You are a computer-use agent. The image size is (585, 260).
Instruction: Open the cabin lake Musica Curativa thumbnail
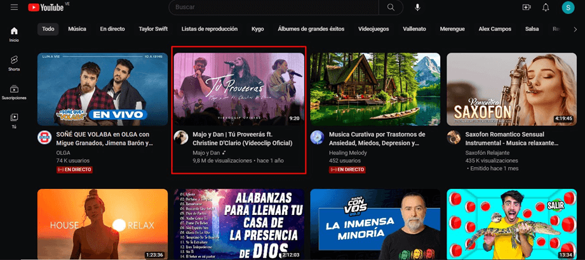[375, 89]
